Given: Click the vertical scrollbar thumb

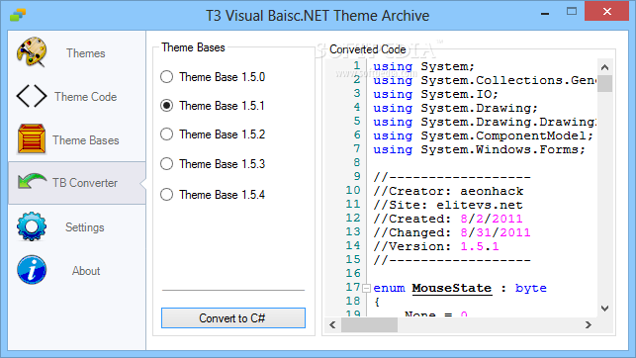Looking at the screenshot, I should pyautogui.click(x=604, y=83).
